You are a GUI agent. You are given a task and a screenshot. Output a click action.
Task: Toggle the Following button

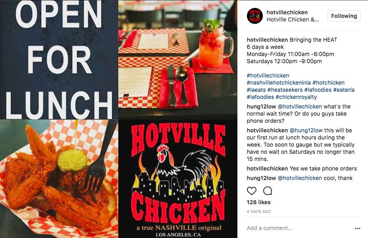(344, 16)
